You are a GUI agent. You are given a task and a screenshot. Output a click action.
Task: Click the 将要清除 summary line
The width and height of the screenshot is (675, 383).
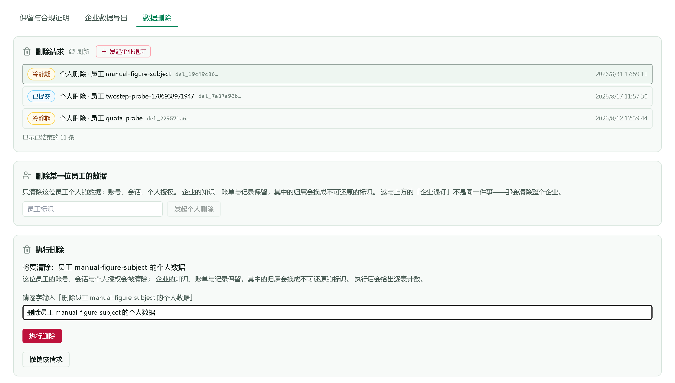(104, 267)
